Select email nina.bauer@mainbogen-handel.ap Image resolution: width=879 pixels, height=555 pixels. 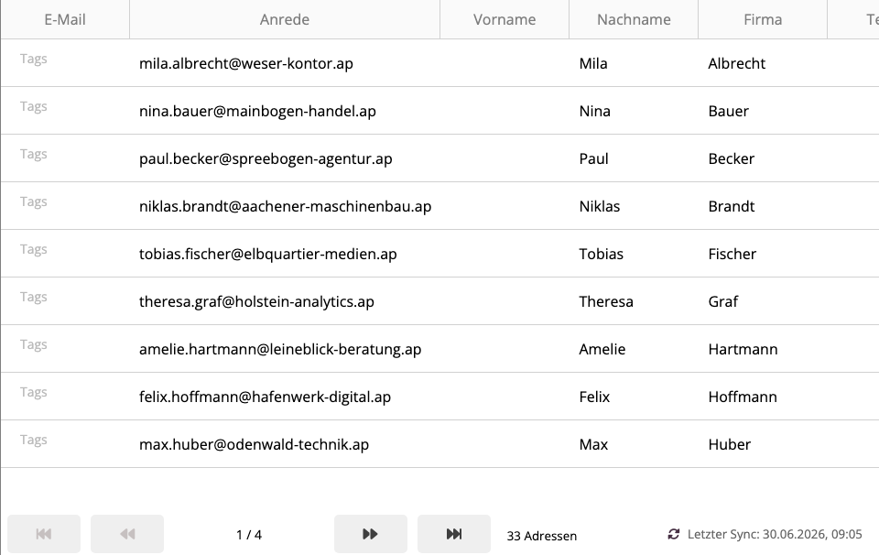pos(257,111)
